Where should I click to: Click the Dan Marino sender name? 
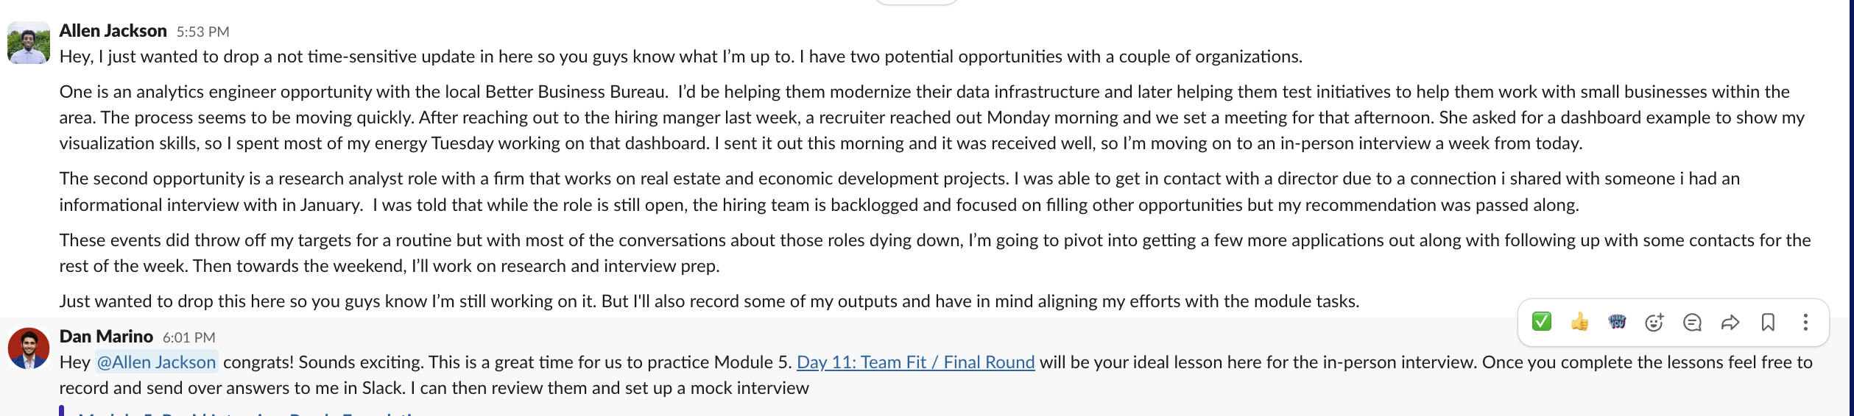[x=106, y=337]
